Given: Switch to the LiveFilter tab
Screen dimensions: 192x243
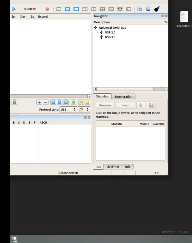Looking at the screenshot, I should click(113, 167).
